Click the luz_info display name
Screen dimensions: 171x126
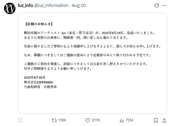[26, 6]
